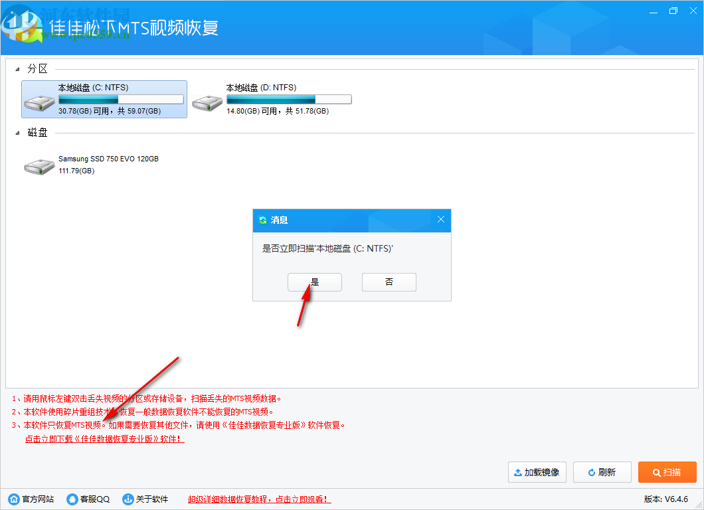Image resolution: width=704 pixels, height=510 pixels.
Task: Watch the data recovery tutorial link
Action: pos(258,499)
